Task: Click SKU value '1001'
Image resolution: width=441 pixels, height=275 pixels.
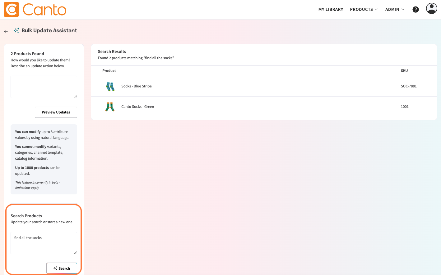Action: click(405, 107)
